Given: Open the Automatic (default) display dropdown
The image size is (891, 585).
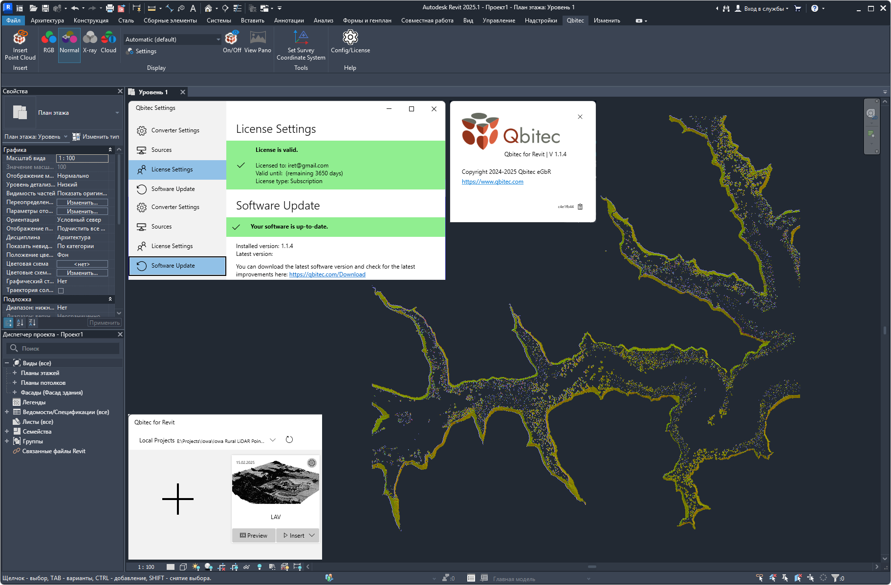Looking at the screenshot, I should tap(217, 39).
